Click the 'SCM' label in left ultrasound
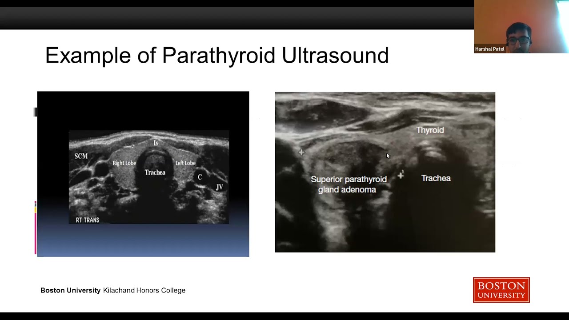 click(x=81, y=156)
